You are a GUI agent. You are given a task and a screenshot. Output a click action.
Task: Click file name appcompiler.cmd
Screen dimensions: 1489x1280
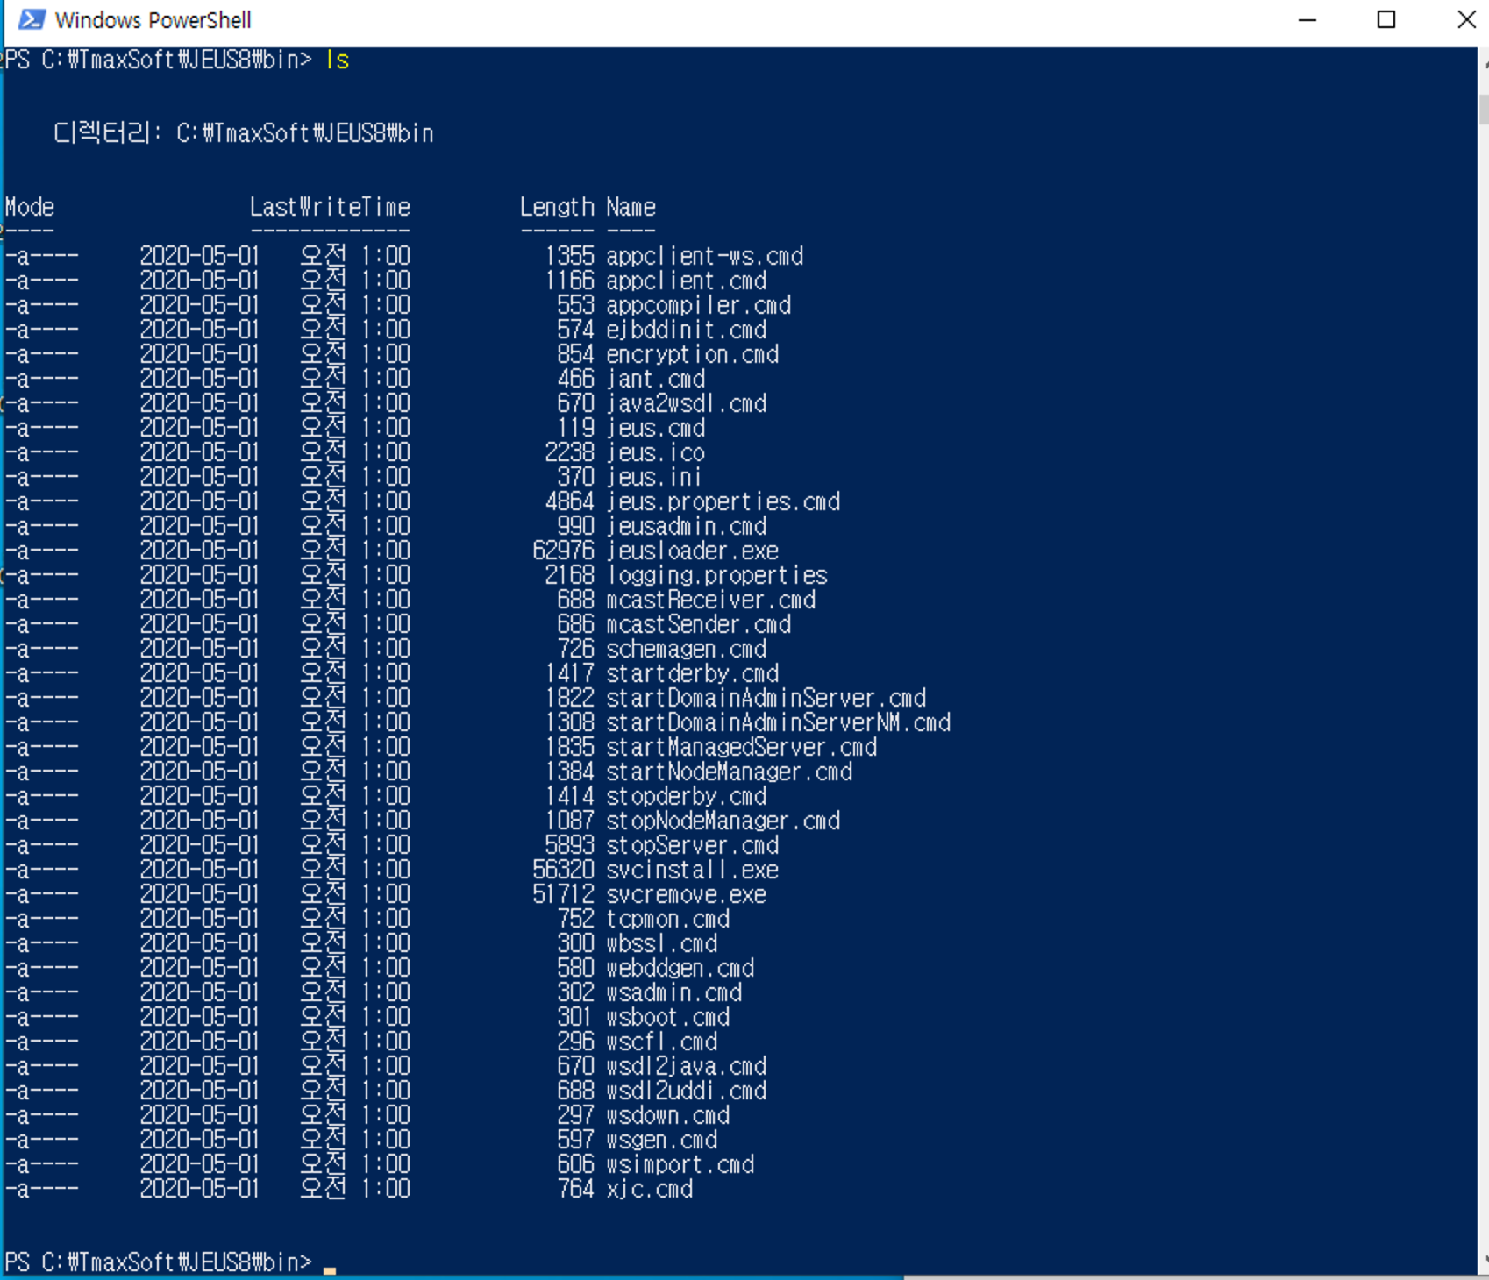[x=699, y=305]
